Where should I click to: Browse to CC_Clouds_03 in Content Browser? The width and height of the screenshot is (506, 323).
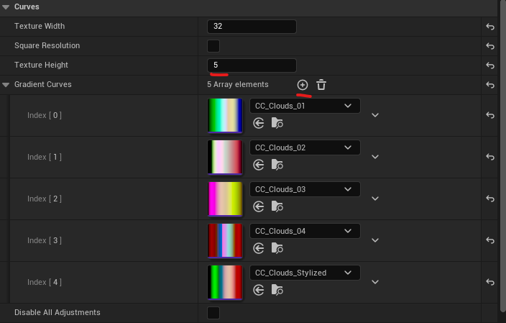pyautogui.click(x=277, y=206)
